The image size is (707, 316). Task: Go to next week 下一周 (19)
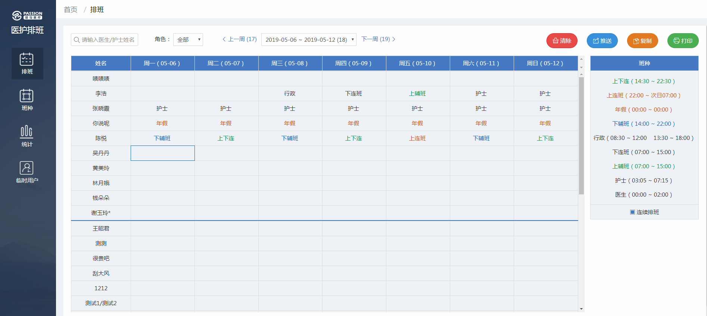[378, 39]
